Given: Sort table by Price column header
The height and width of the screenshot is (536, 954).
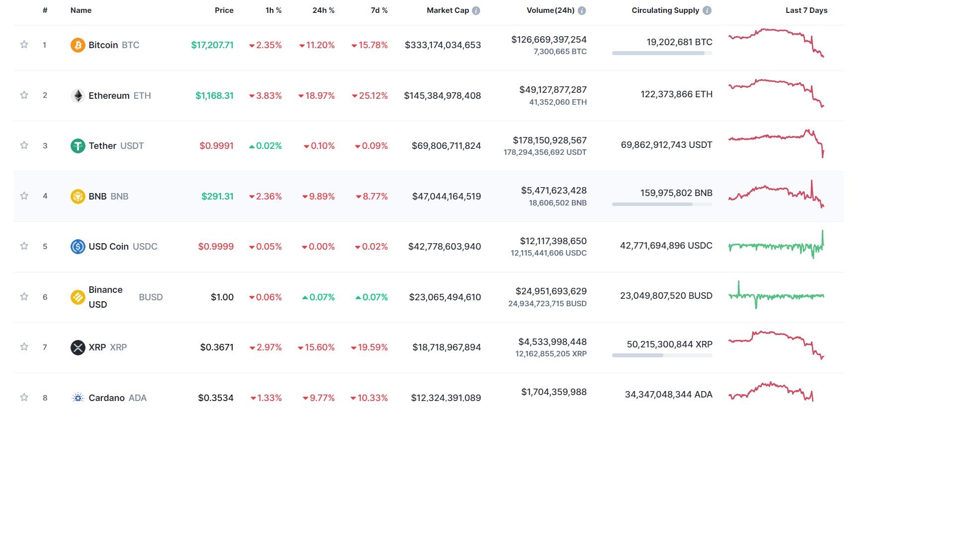Looking at the screenshot, I should 224,10.
